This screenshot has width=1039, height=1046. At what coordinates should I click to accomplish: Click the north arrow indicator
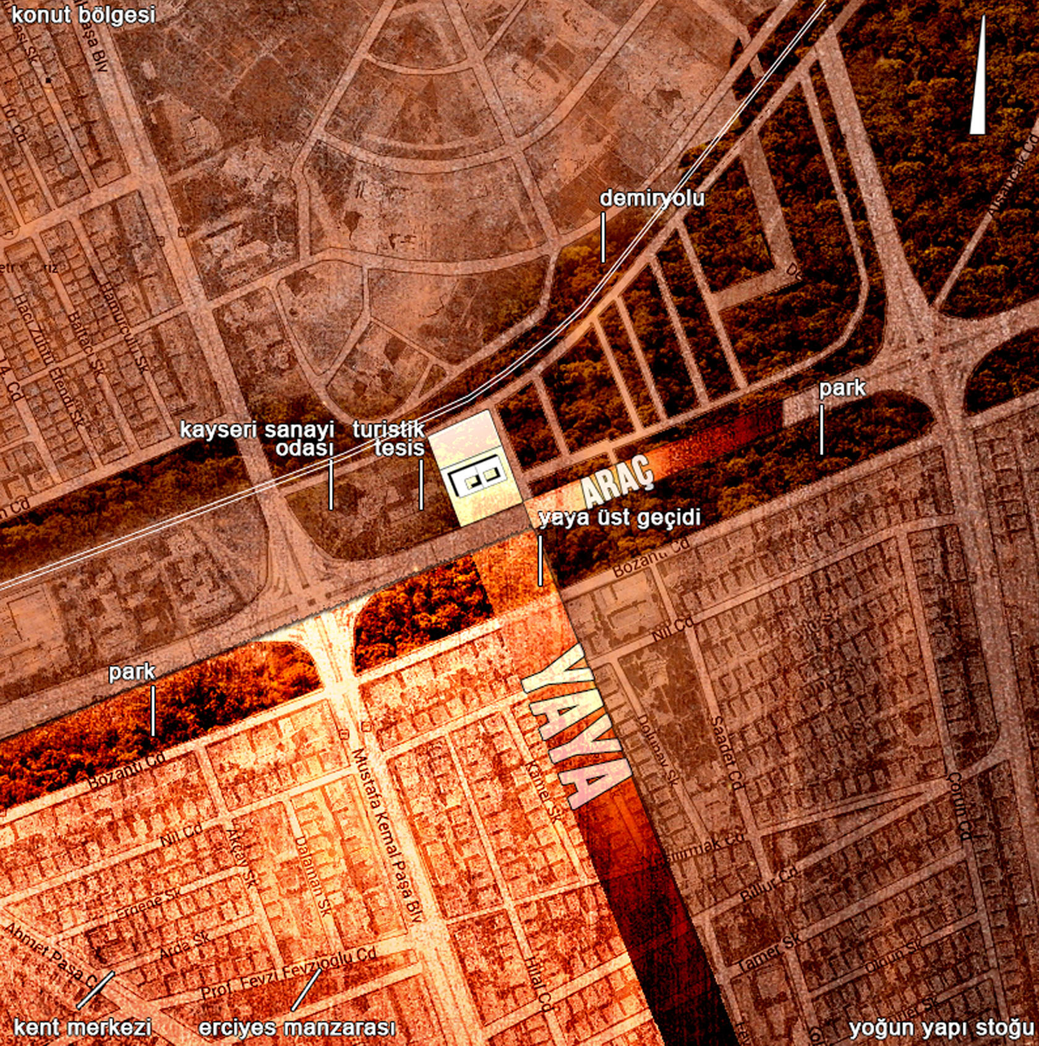point(978,77)
